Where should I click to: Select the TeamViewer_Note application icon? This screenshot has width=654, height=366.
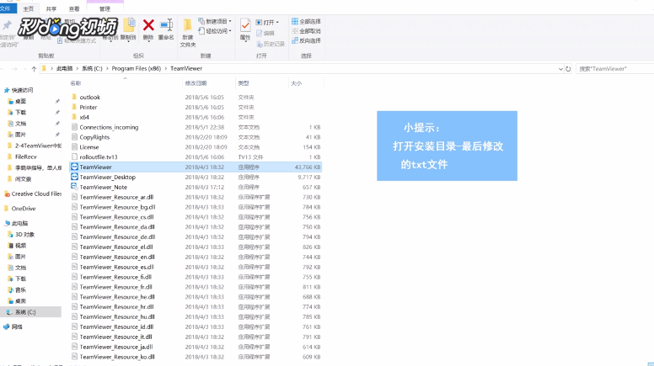[x=74, y=187]
